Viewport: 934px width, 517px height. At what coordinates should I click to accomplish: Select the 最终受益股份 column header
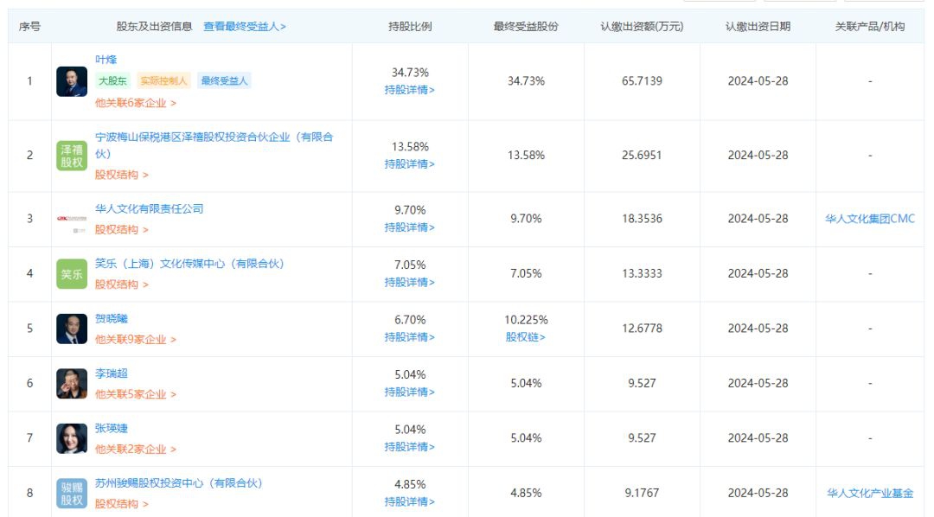pos(526,27)
